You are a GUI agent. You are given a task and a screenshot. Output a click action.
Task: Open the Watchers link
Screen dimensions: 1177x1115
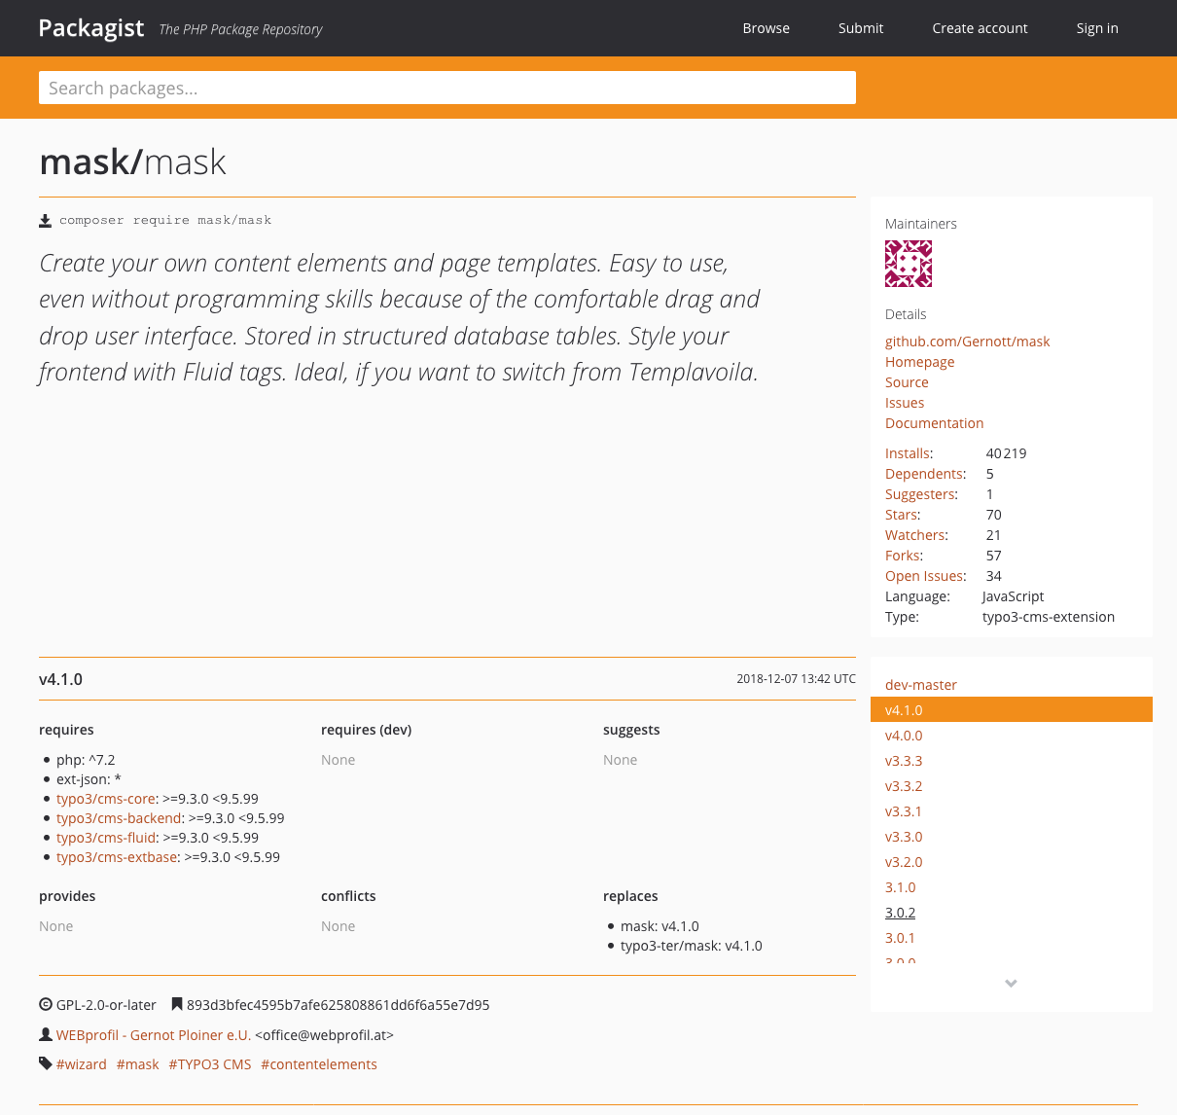pos(914,535)
